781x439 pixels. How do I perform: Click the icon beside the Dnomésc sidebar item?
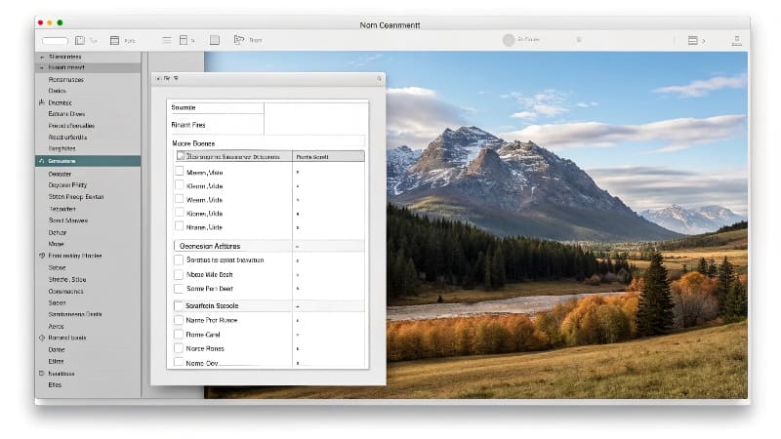(41, 102)
